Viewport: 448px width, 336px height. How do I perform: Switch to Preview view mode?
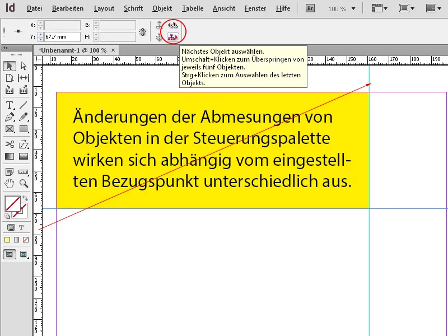[x=24, y=254]
